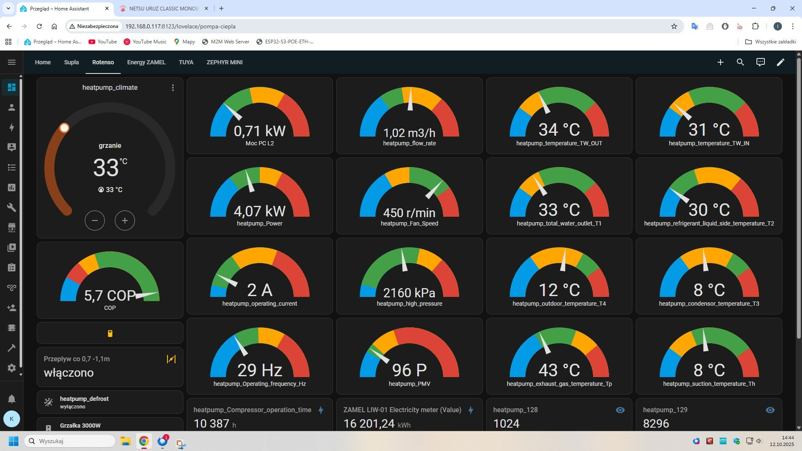Switch to the ZEPHYR MINI tab
Screen dimensions: 802x451
click(224, 62)
